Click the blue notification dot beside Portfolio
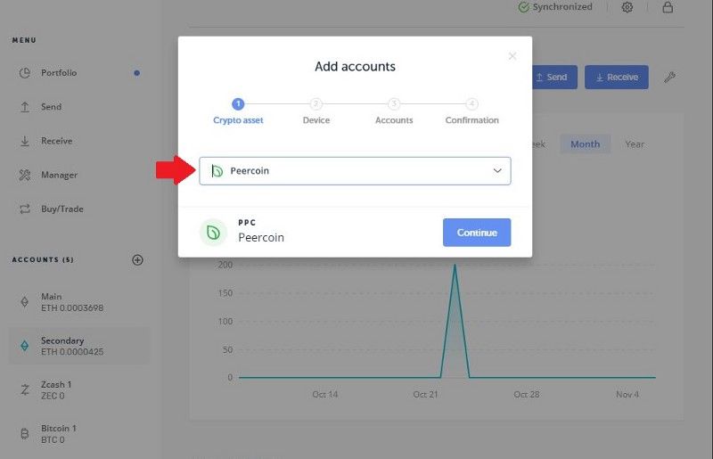 tap(137, 73)
